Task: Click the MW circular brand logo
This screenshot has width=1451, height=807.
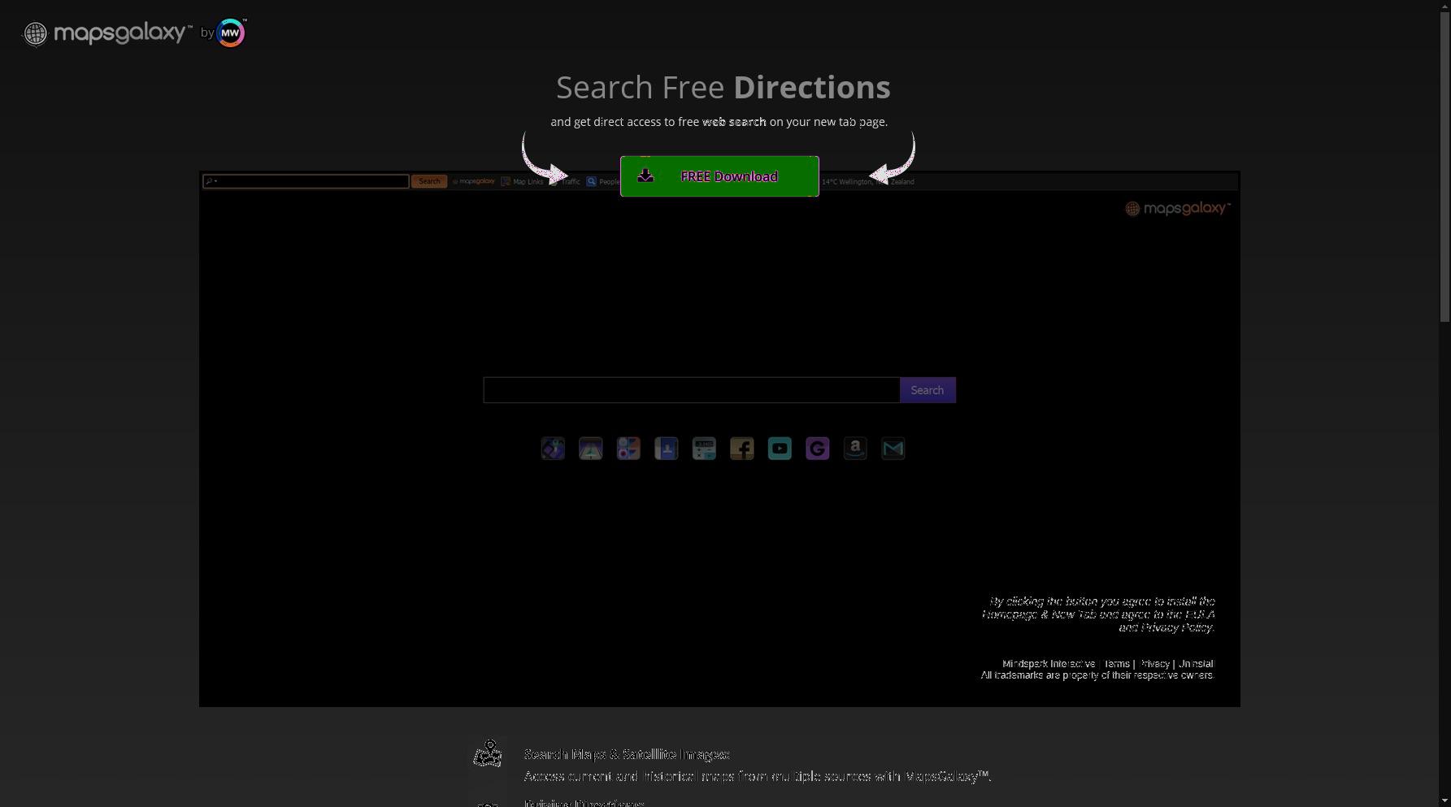Action: click(x=231, y=33)
